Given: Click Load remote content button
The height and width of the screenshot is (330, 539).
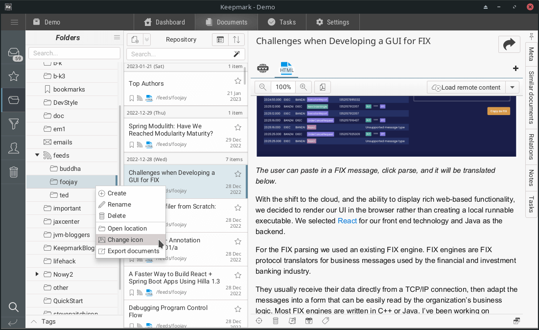Looking at the screenshot, I should [466, 87].
